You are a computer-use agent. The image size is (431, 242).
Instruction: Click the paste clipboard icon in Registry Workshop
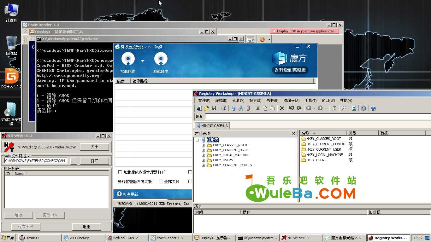(x=272, y=108)
